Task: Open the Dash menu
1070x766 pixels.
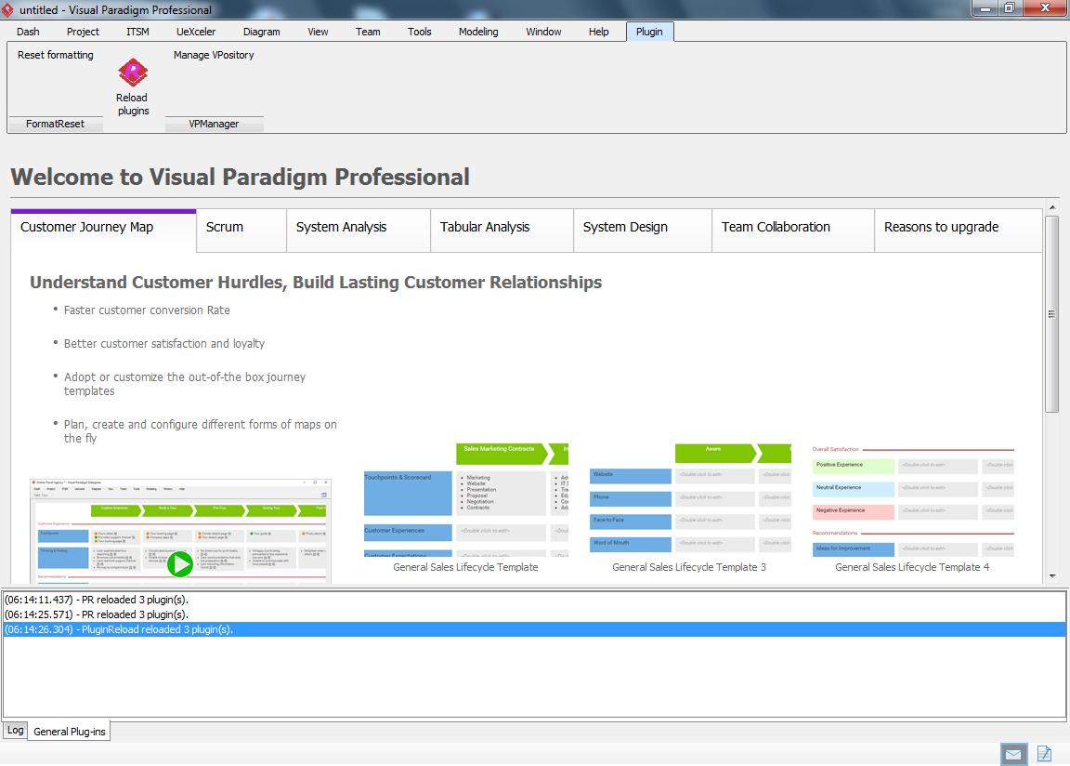Action: click(x=28, y=32)
